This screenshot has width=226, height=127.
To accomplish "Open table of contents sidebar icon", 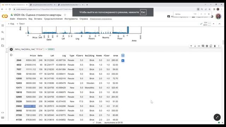I will pos(2,25).
